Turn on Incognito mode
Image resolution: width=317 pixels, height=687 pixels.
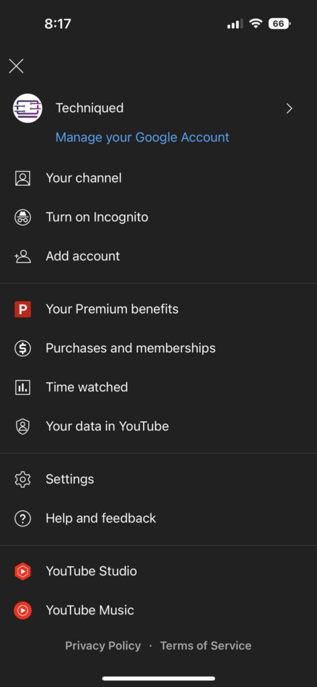(158, 217)
